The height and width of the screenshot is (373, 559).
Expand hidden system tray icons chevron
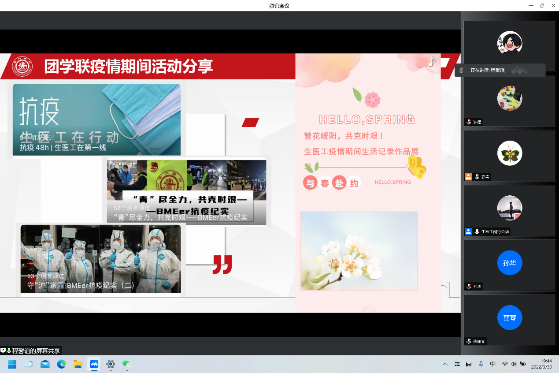point(445,364)
